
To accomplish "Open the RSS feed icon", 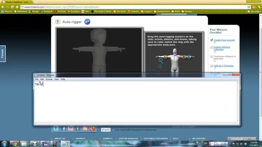I will click(x=85, y=129).
